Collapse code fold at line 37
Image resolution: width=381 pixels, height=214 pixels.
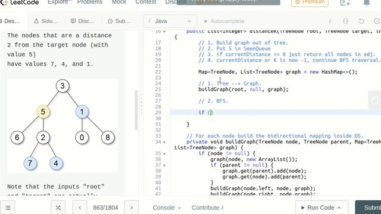164,165
